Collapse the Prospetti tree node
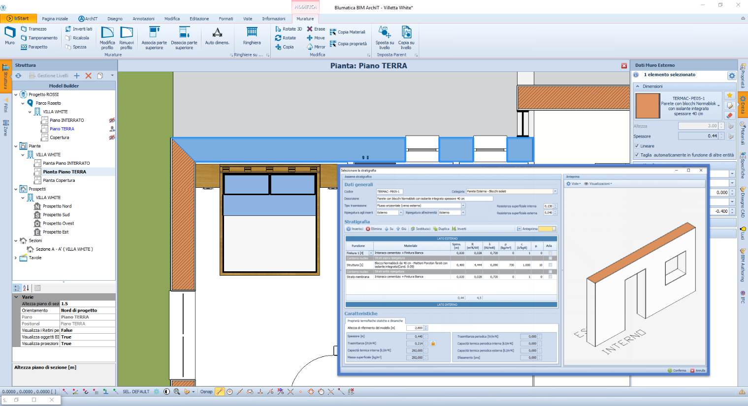The width and height of the screenshot is (748, 406). pyautogui.click(x=16, y=189)
